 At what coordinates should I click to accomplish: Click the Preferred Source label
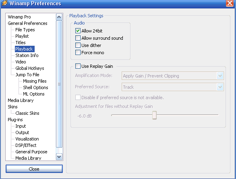click(92, 87)
